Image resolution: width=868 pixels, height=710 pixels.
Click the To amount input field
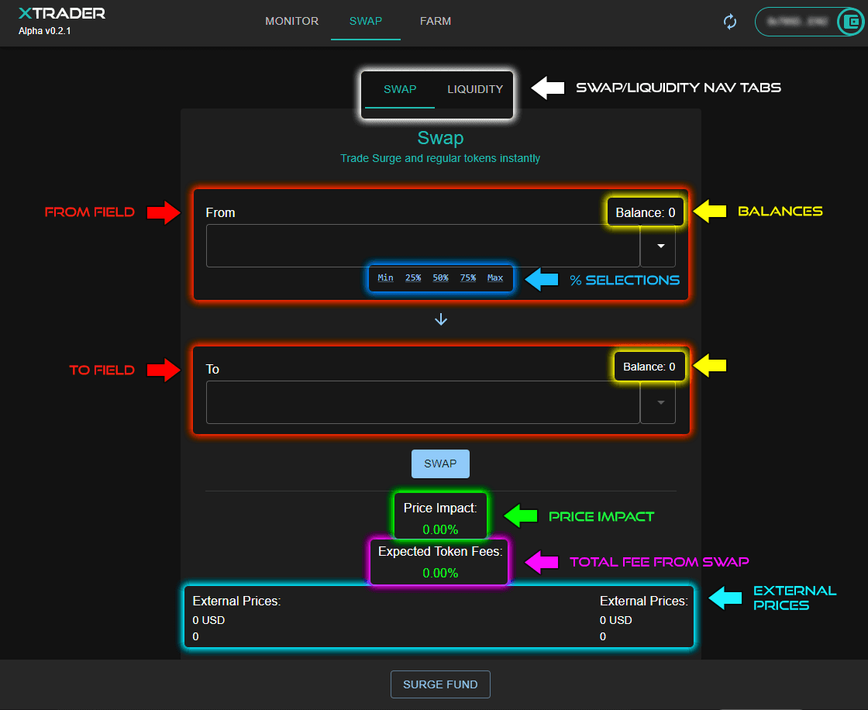click(423, 402)
